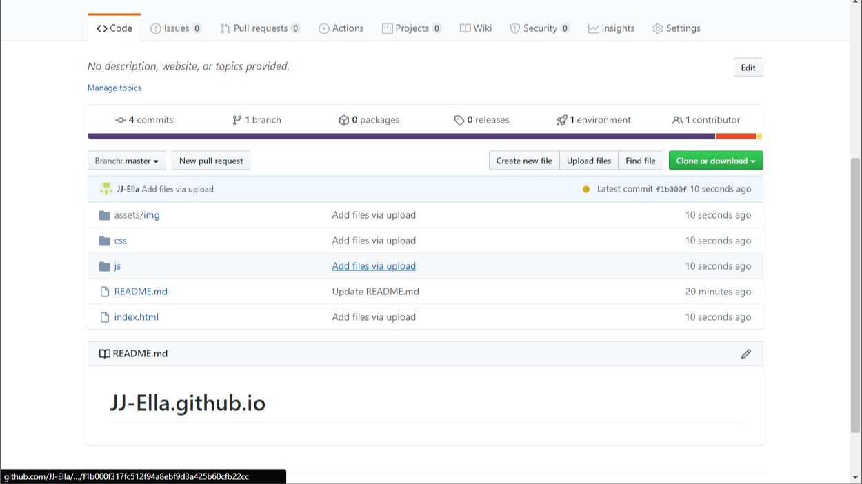Open the Clone or download dropdown
Viewport: 862px width, 484px height.
[x=716, y=161]
